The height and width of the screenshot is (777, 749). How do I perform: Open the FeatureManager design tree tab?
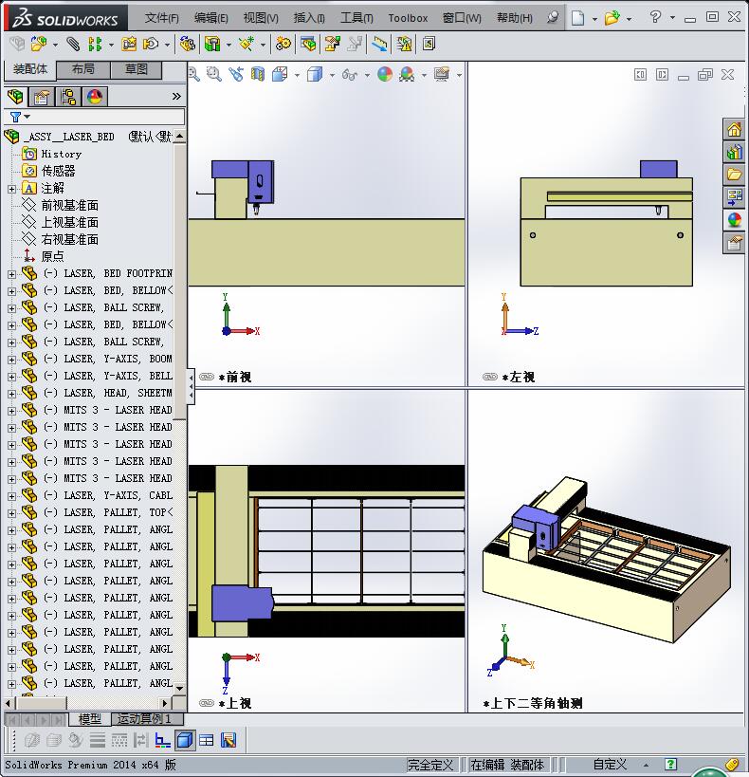15,96
